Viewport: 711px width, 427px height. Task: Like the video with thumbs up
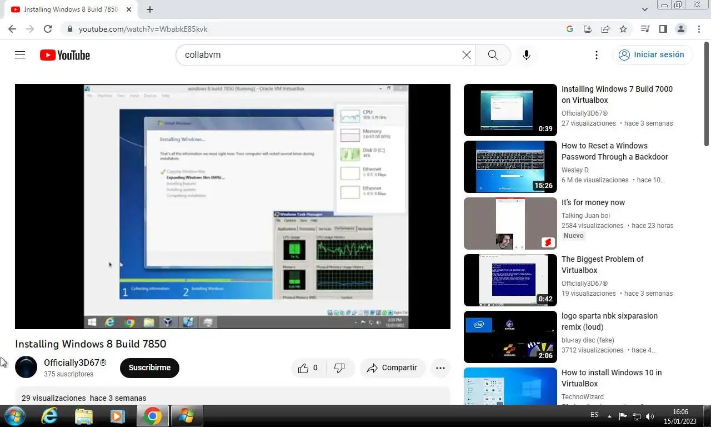[308, 368]
